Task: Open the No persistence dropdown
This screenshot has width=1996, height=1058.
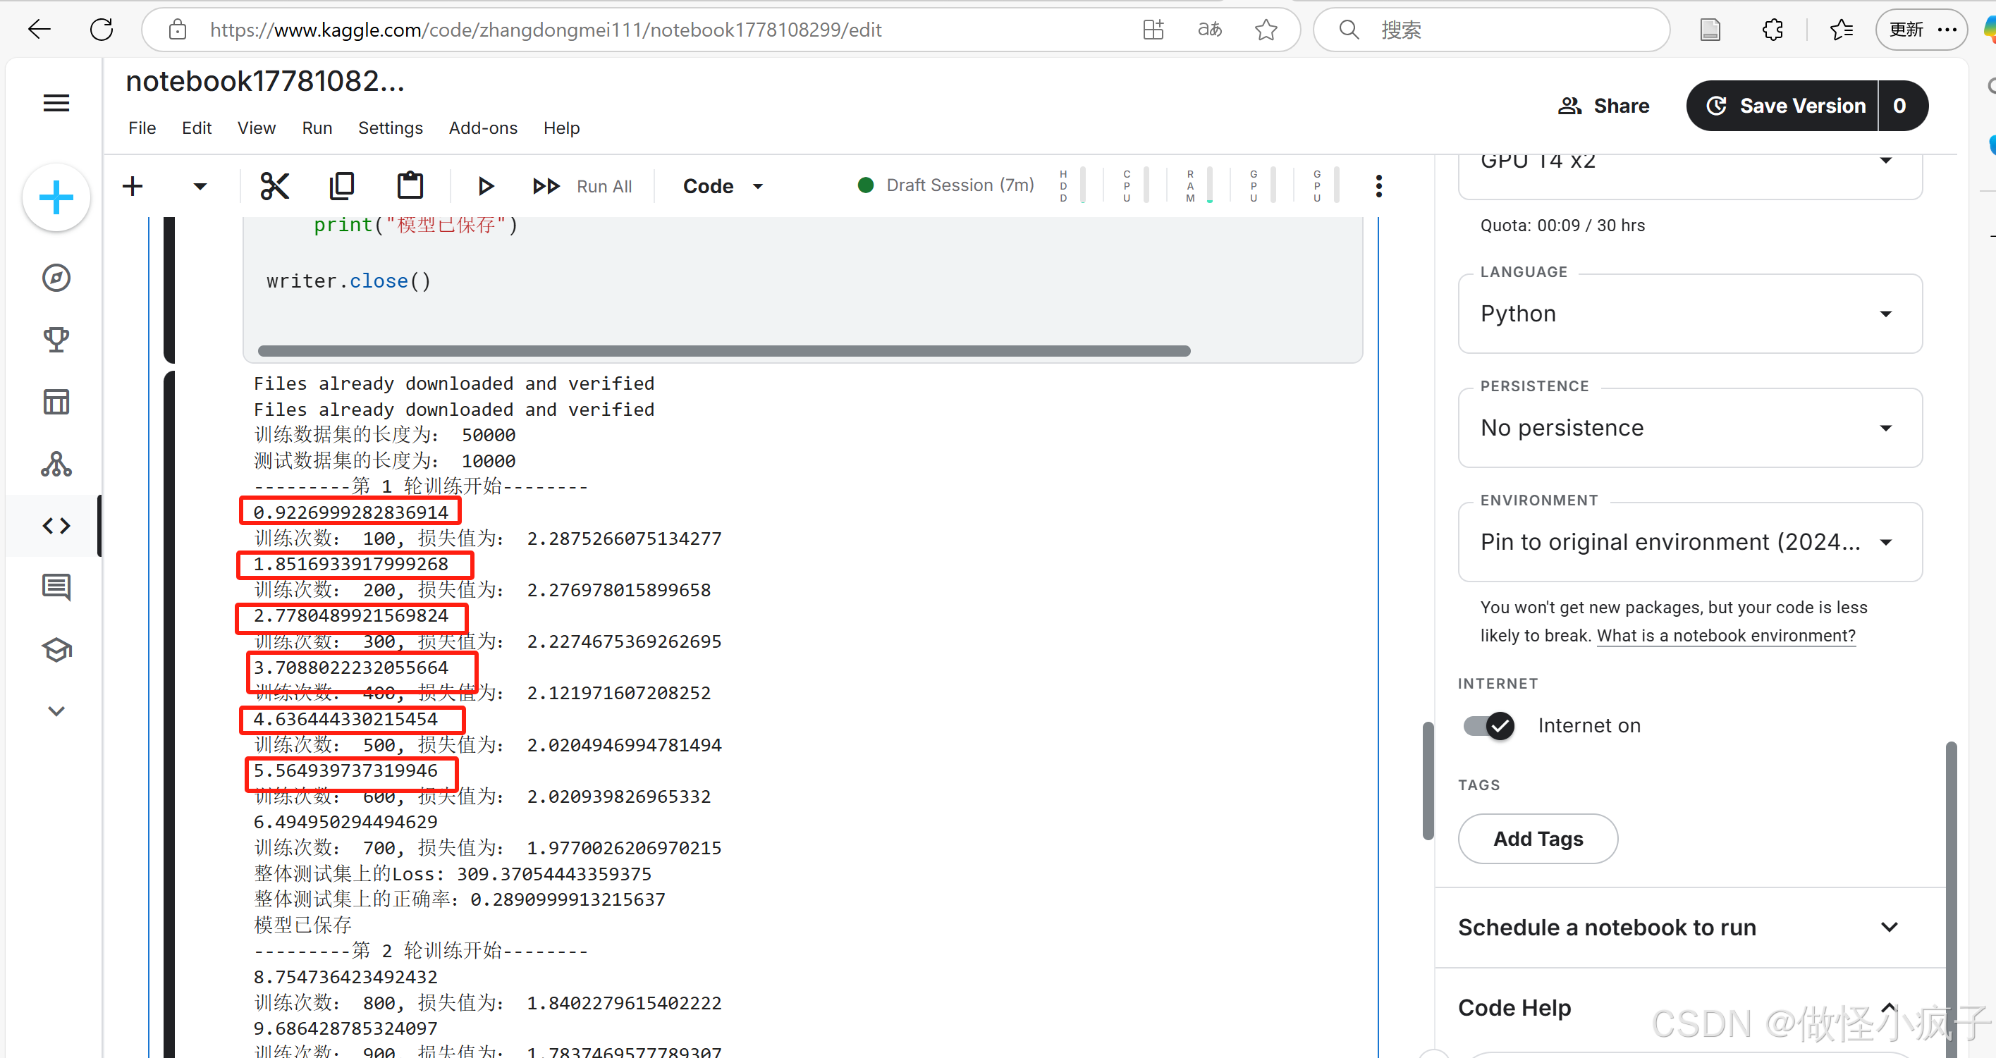Action: pos(1689,428)
